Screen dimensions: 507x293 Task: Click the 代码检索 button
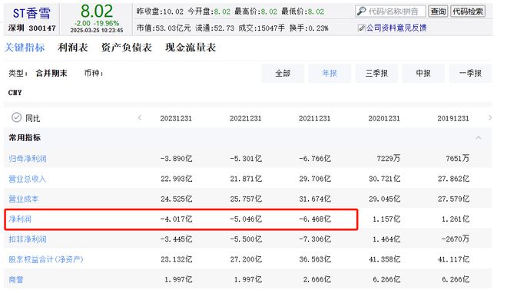point(468,12)
